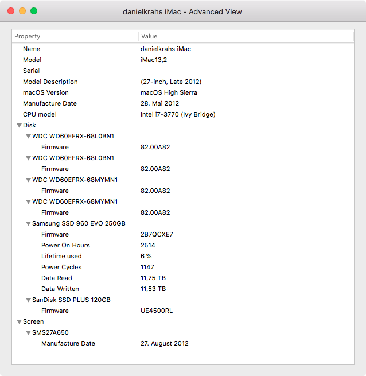The width and height of the screenshot is (366, 376).
Task: Select the Samsung SSD 960 EVO 250GB row
Action: (183, 223)
